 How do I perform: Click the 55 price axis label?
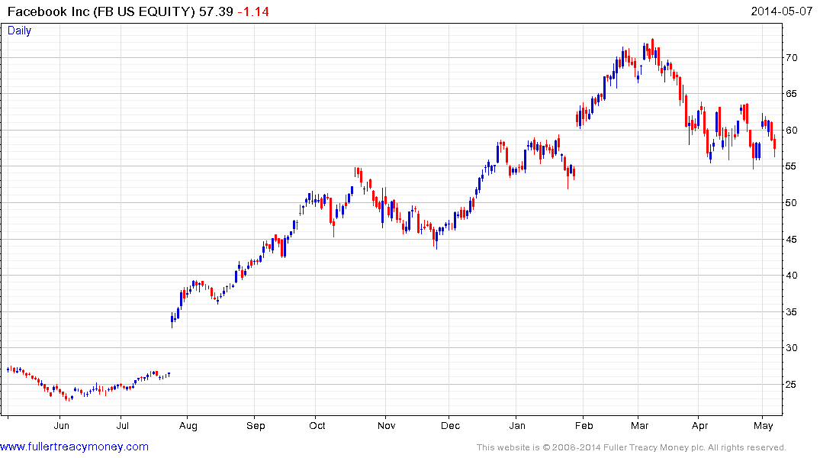tap(791, 166)
